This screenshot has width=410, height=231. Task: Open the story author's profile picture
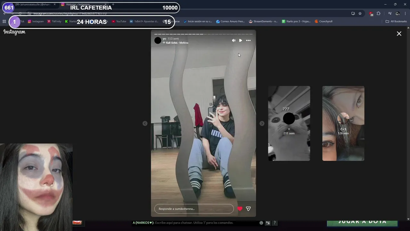[158, 40]
